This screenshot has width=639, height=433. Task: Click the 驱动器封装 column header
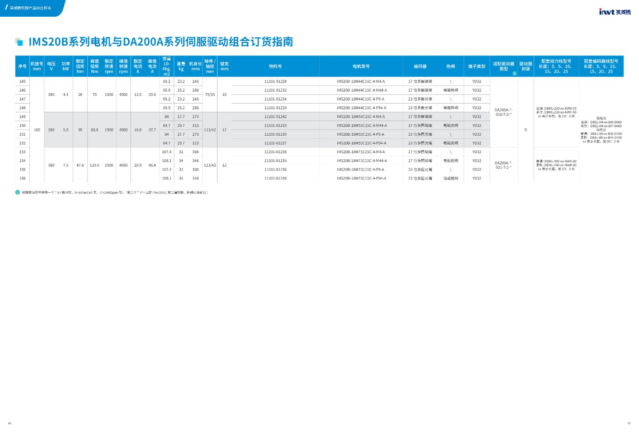pos(526,66)
